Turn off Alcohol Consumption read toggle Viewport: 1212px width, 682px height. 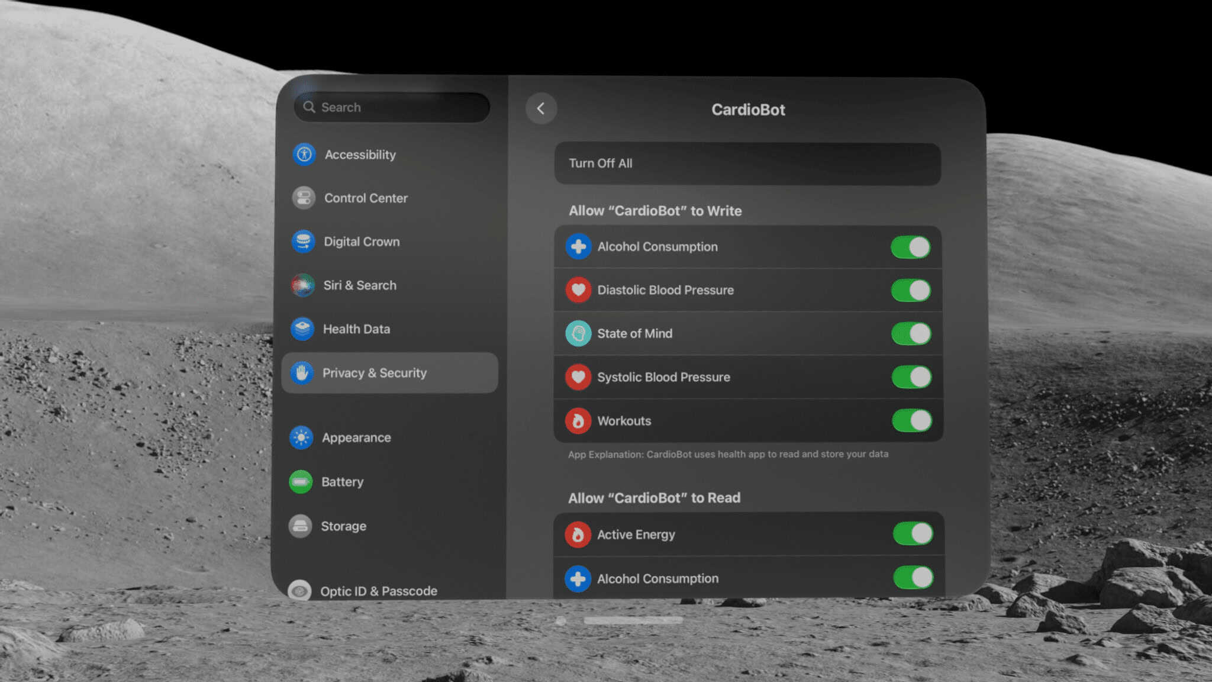[914, 577]
